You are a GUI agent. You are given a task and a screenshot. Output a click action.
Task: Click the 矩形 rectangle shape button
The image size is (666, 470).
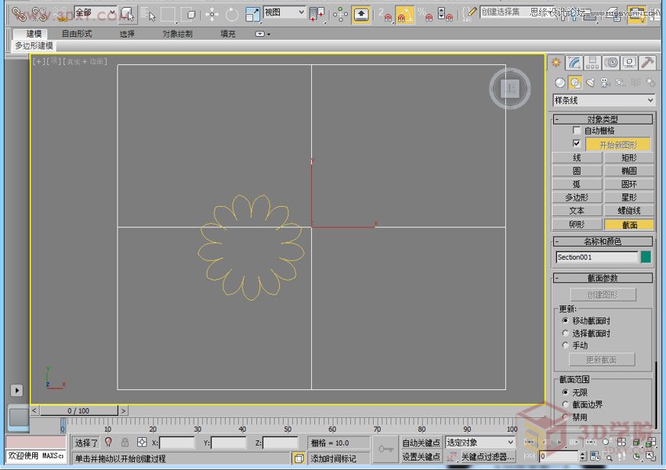[629, 158]
